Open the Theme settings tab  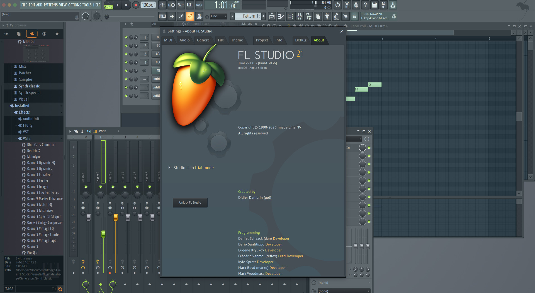click(237, 40)
